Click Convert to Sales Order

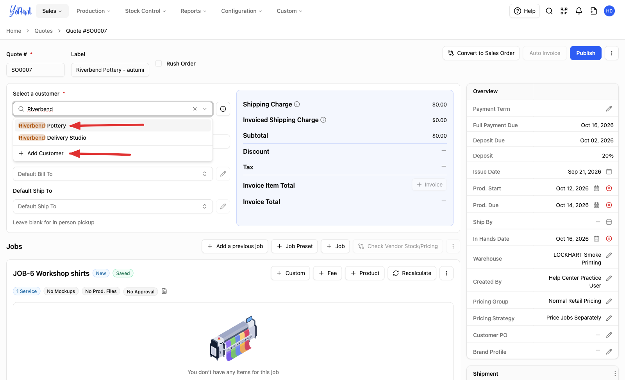481,53
